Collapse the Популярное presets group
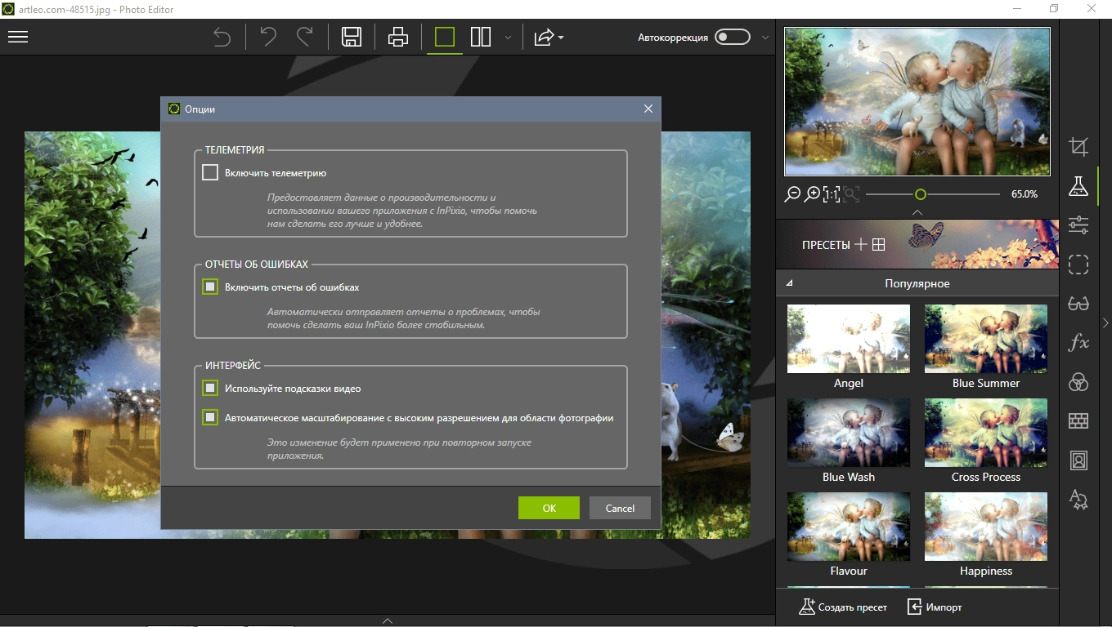 tap(790, 283)
